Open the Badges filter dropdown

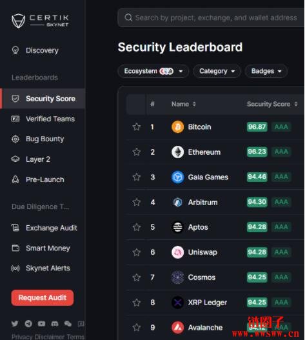click(266, 71)
